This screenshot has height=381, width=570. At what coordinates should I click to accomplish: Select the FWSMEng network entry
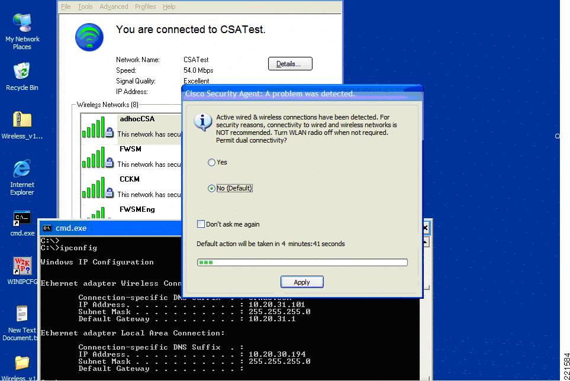(131, 211)
